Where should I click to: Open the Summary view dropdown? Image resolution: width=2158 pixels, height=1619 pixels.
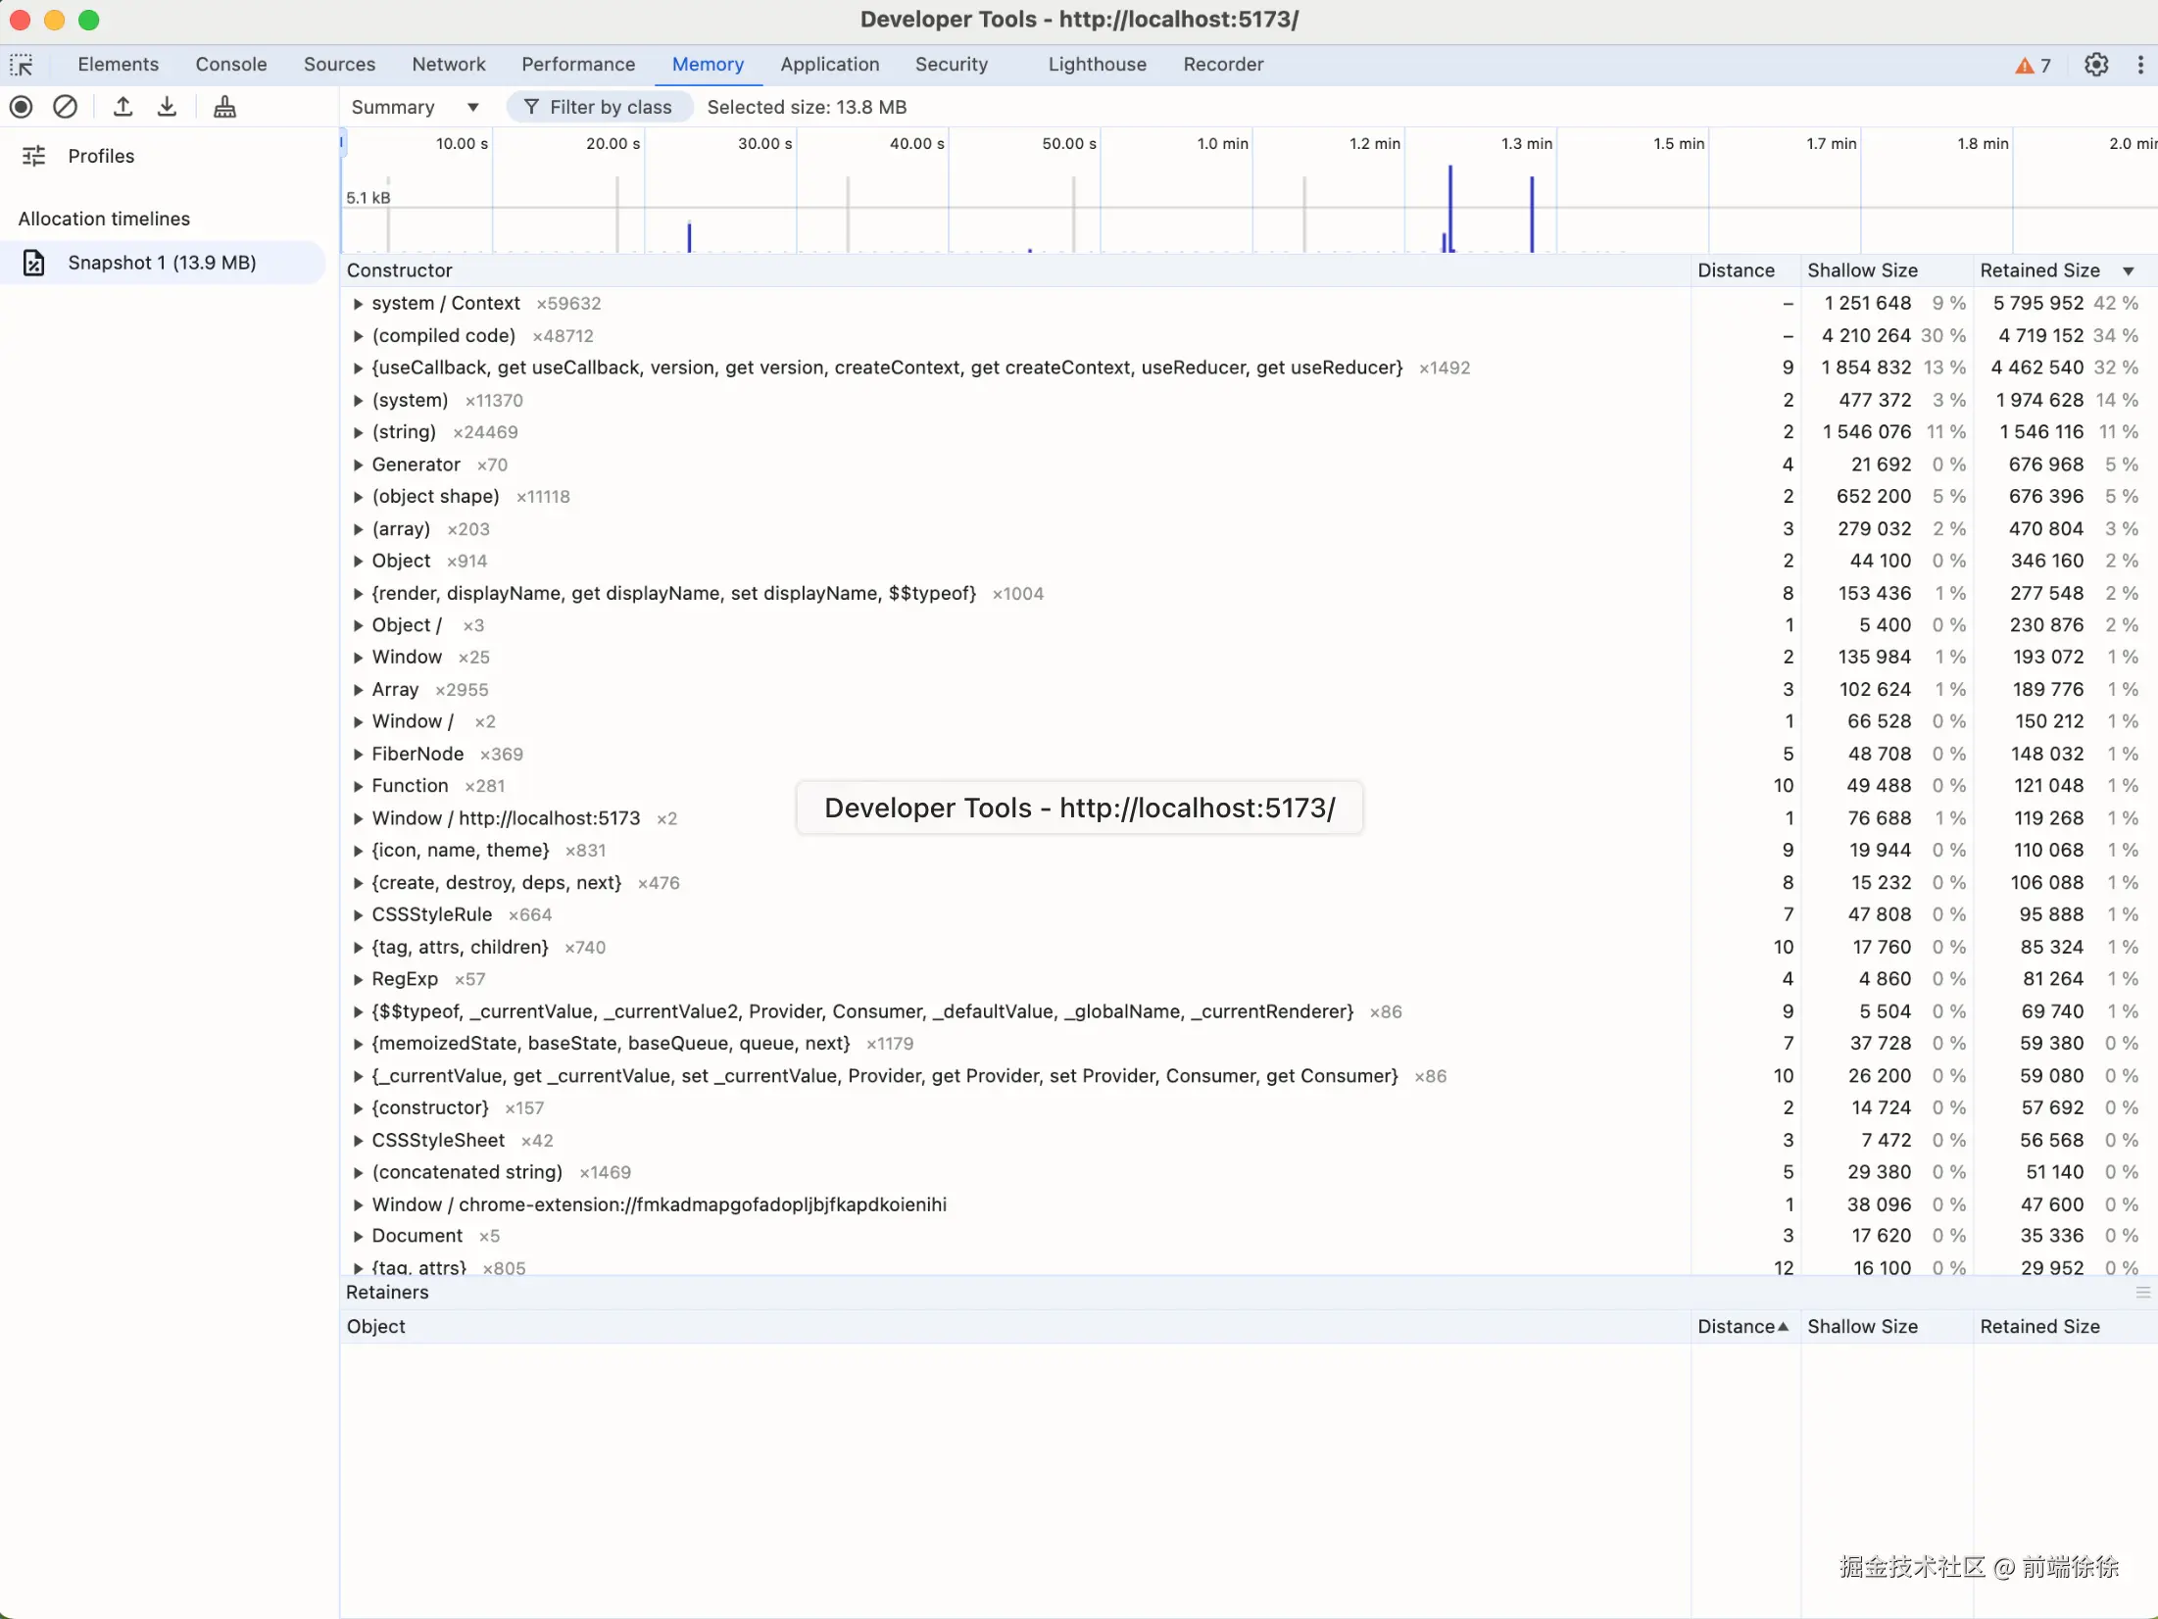tap(416, 107)
